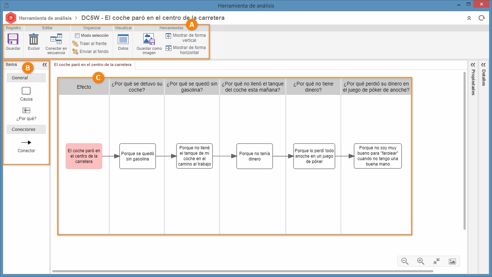This screenshot has width=492, height=277.
Task: Click the zoom out magnifier icon
Action: [x=405, y=261]
